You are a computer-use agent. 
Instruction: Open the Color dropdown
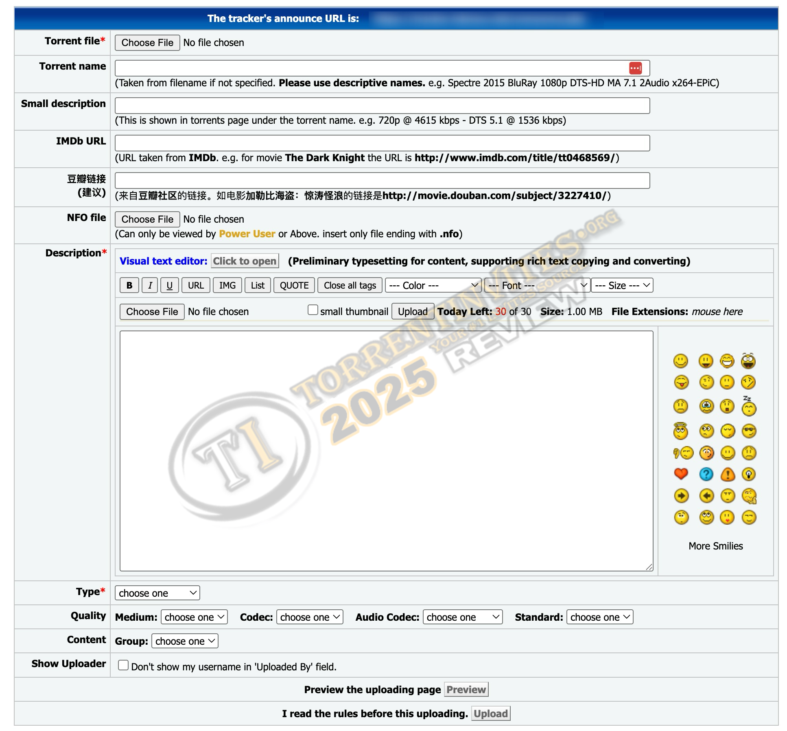[x=433, y=285]
